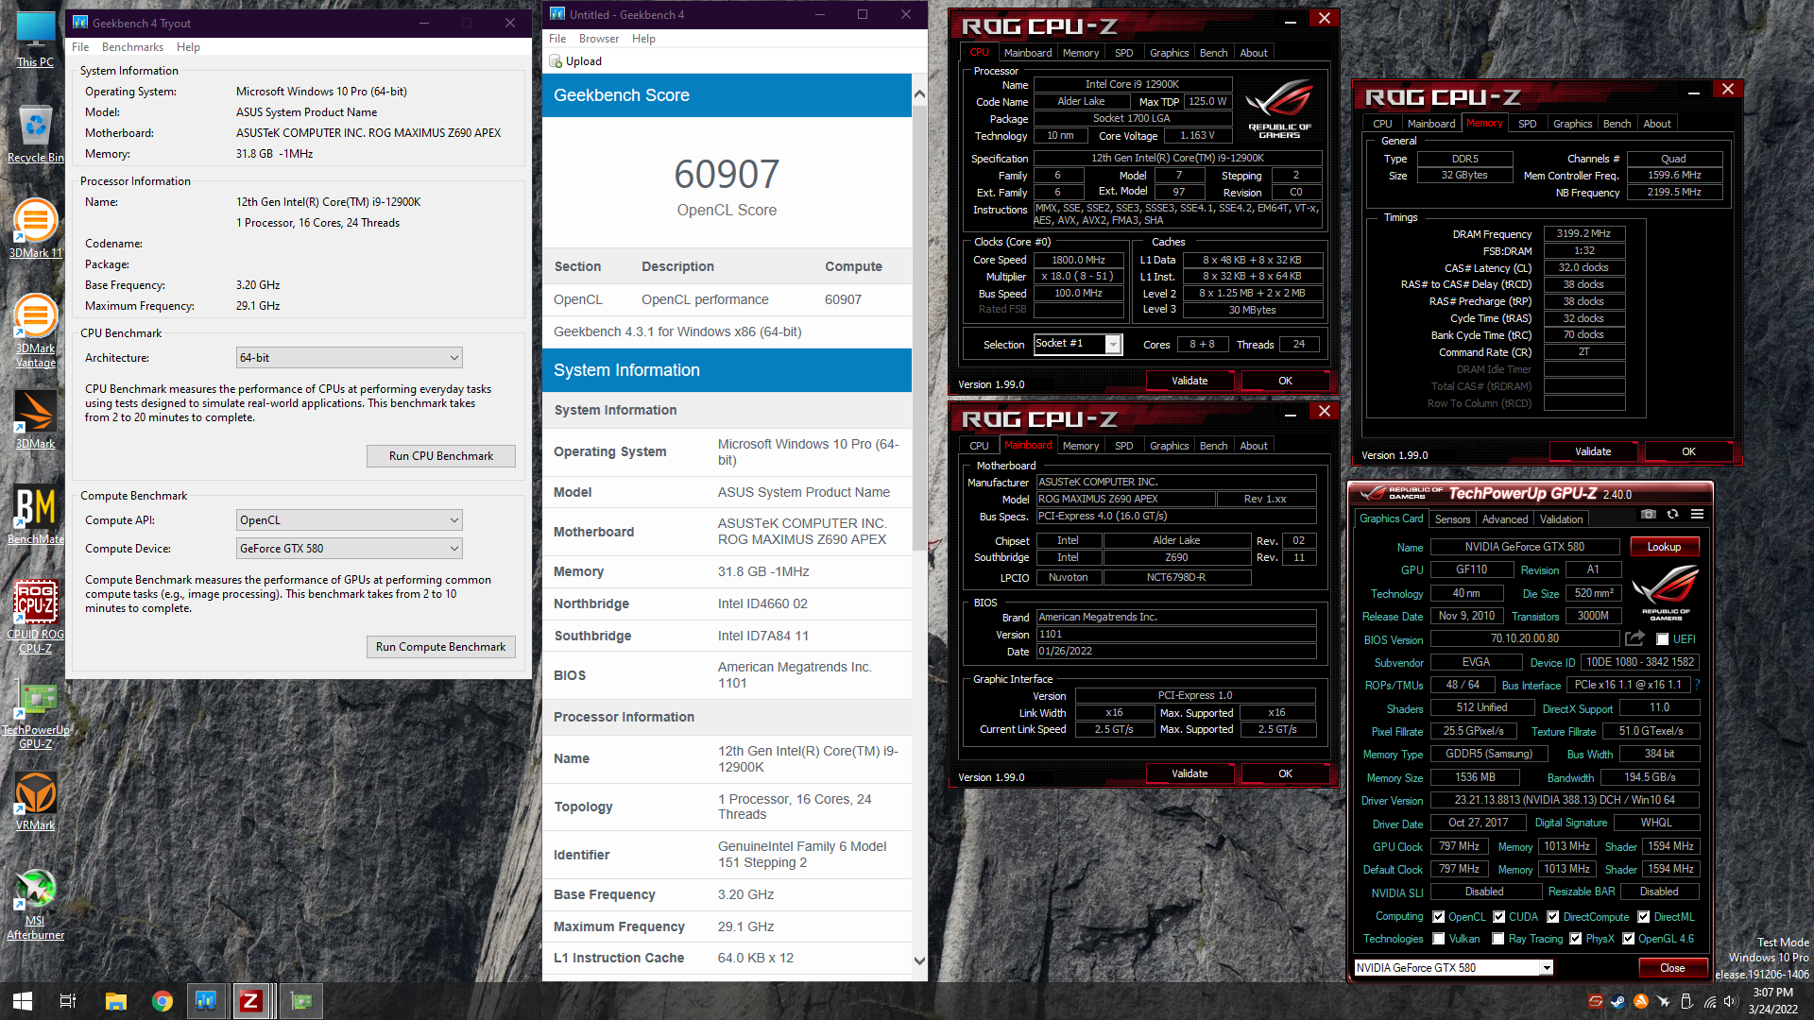Open TechPowerUp GPU-Z desktop shortcut

pyautogui.click(x=35, y=716)
